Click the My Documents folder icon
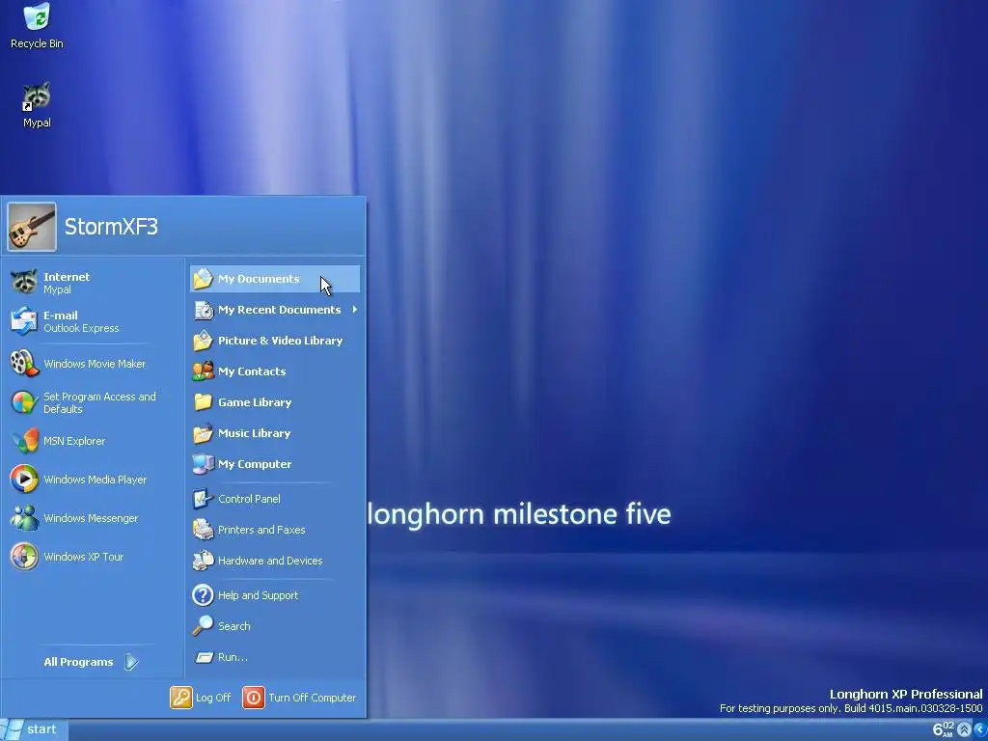Screen dimensions: 988x741 coord(203,279)
